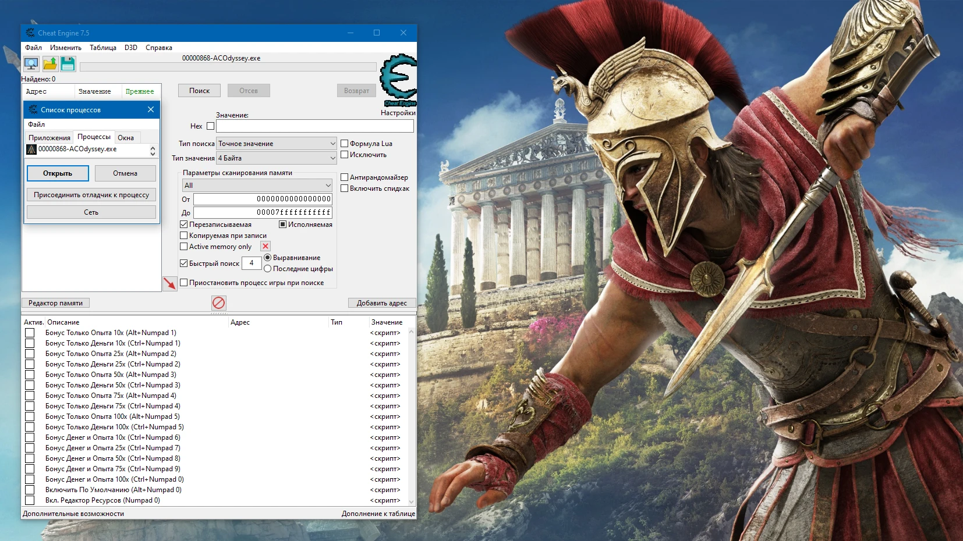Open a cheat table via the folder icon
The width and height of the screenshot is (963, 541).
[50, 64]
